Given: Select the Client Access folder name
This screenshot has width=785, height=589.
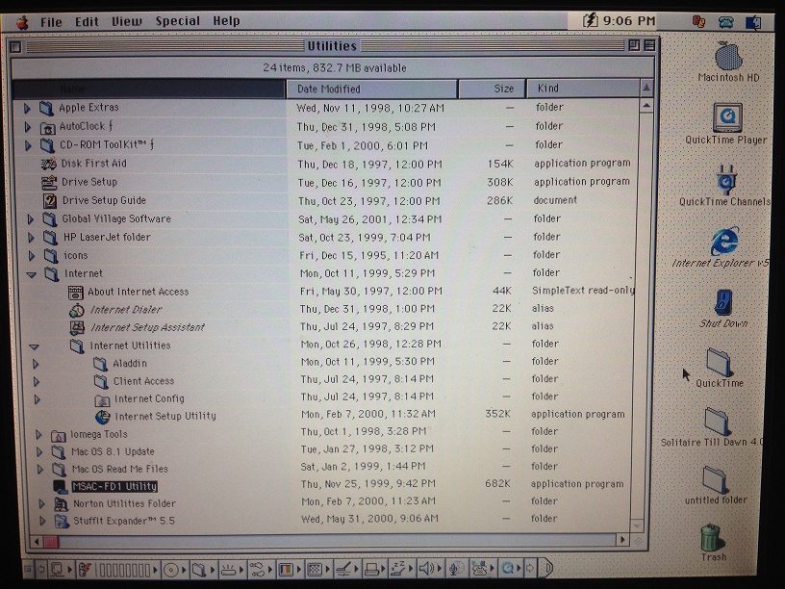Looking at the screenshot, I should coord(143,382).
